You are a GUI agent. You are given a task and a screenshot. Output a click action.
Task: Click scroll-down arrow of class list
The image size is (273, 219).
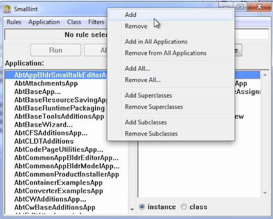click(x=265, y=193)
